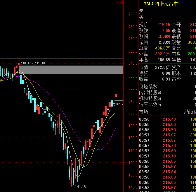Select the 买一 bid row
Screen dimensions: 196x192
pos(143,17)
